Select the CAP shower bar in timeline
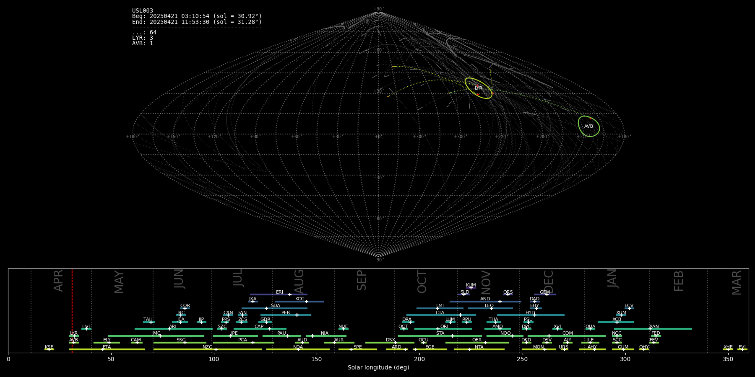The width and height of the screenshot is (755, 377). point(260,329)
